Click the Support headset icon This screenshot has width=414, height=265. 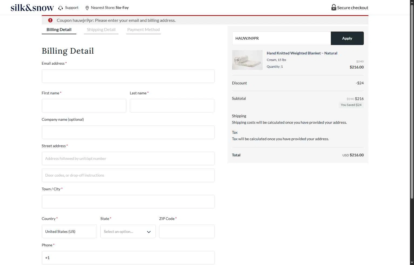(60, 8)
